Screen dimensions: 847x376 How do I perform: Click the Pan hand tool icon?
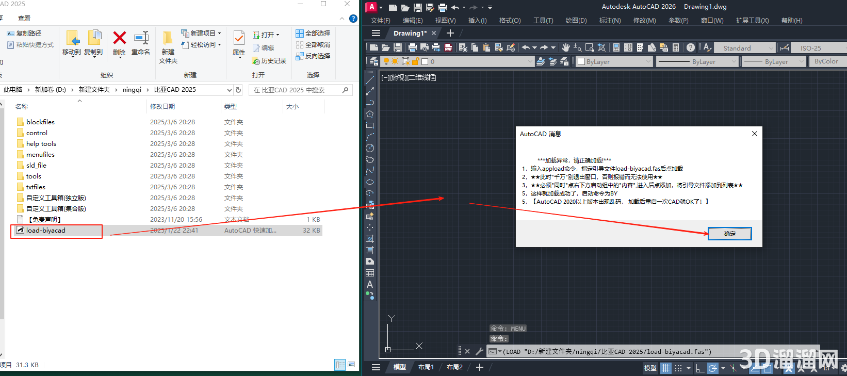[566, 47]
